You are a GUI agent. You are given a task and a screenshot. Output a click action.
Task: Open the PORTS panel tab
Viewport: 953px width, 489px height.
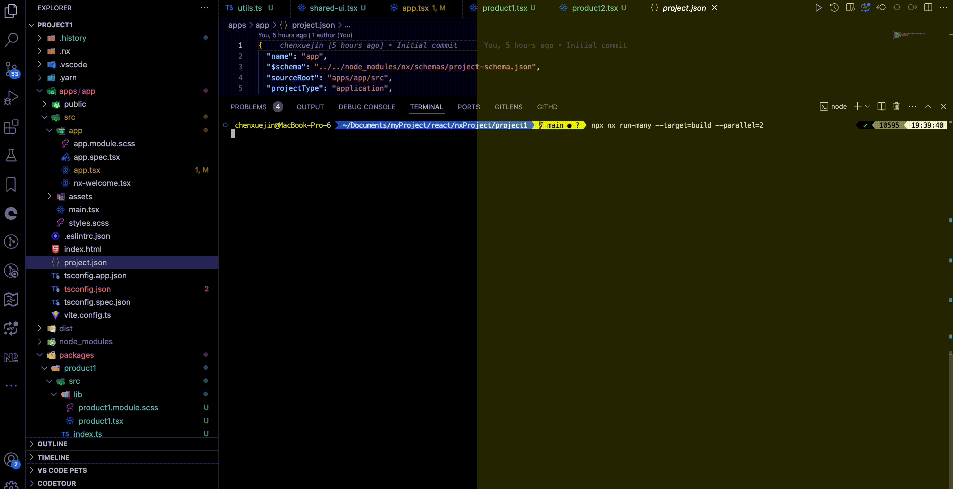pos(468,107)
